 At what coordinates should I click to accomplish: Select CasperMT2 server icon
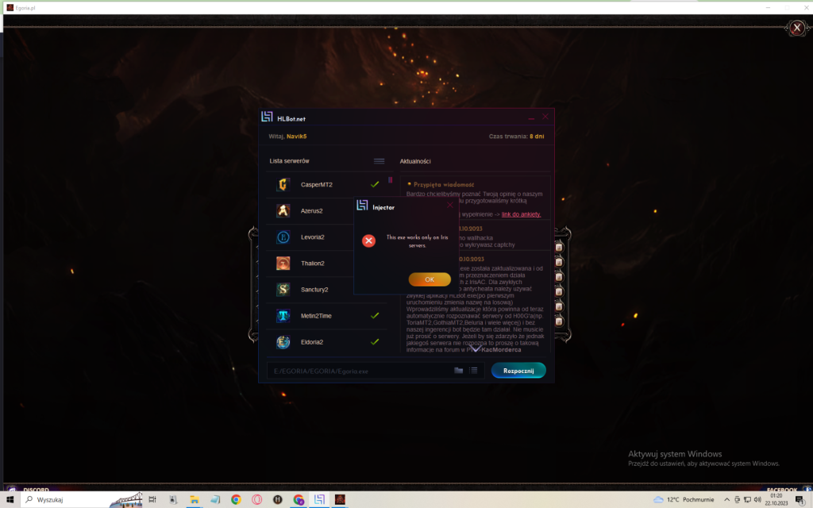[283, 185]
